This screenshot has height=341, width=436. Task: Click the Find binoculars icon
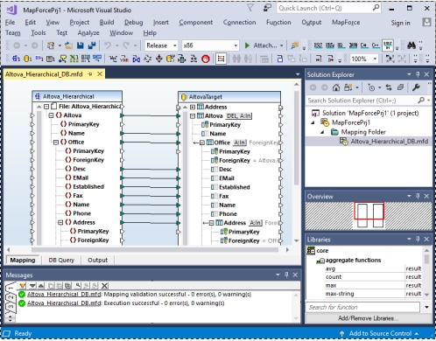[411, 45]
